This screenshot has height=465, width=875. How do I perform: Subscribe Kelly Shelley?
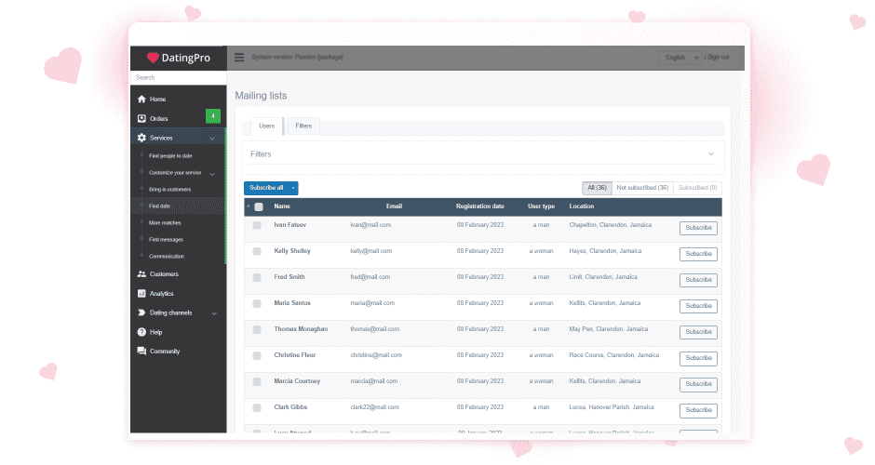tap(698, 254)
